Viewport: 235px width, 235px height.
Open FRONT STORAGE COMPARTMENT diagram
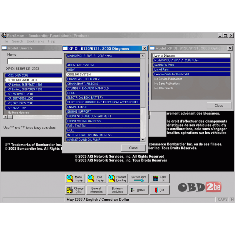click(103, 116)
